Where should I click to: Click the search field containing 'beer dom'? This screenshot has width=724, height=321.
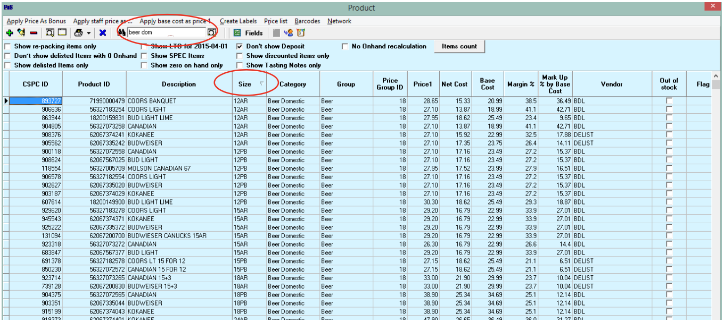click(x=167, y=32)
